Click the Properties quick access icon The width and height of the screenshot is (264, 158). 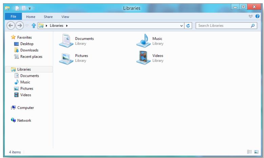(x=17, y=8)
